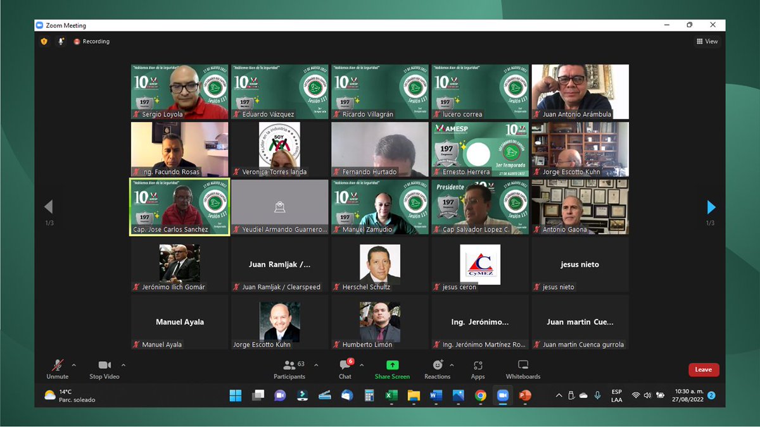Click Zoom icon in the taskbar
Screen dimensions: 760x427
click(502, 395)
